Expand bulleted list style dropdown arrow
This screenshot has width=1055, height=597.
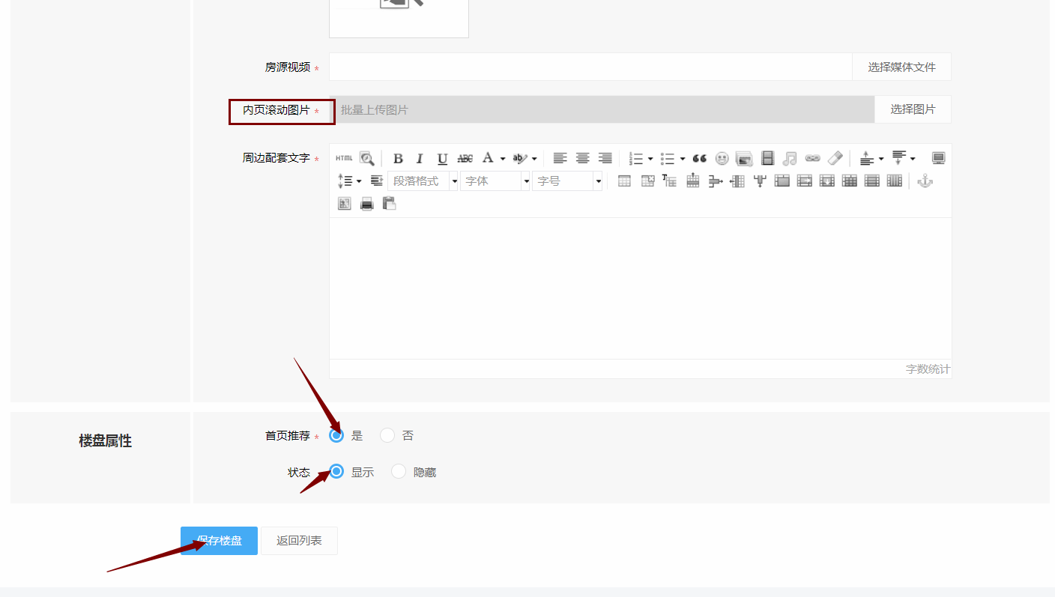(683, 159)
